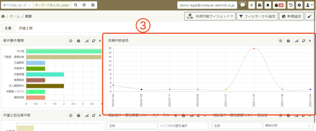Click the フィルターから追加 button
This screenshot has width=316, height=131.
pyautogui.click(x=257, y=16)
